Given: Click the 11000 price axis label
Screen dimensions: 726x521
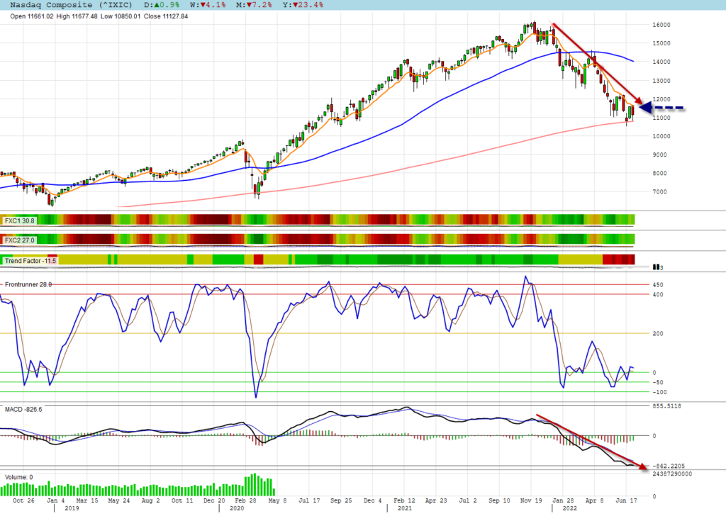Looking at the screenshot, I should 661,118.
